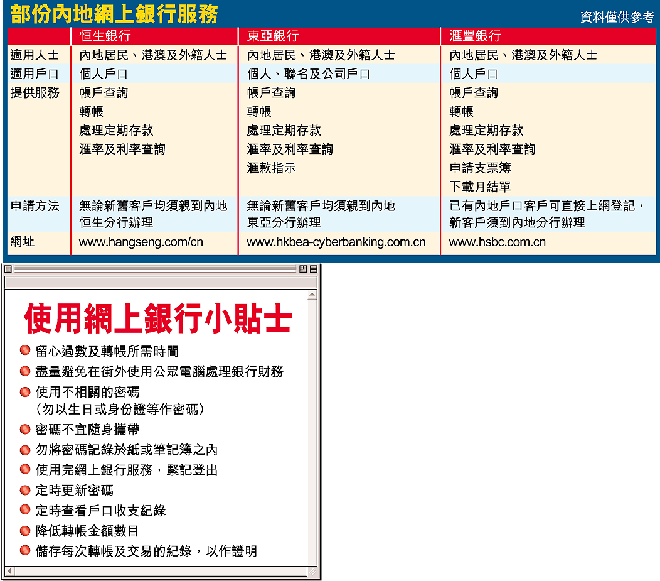Click the collapse box at title bar's right end

click(x=313, y=269)
